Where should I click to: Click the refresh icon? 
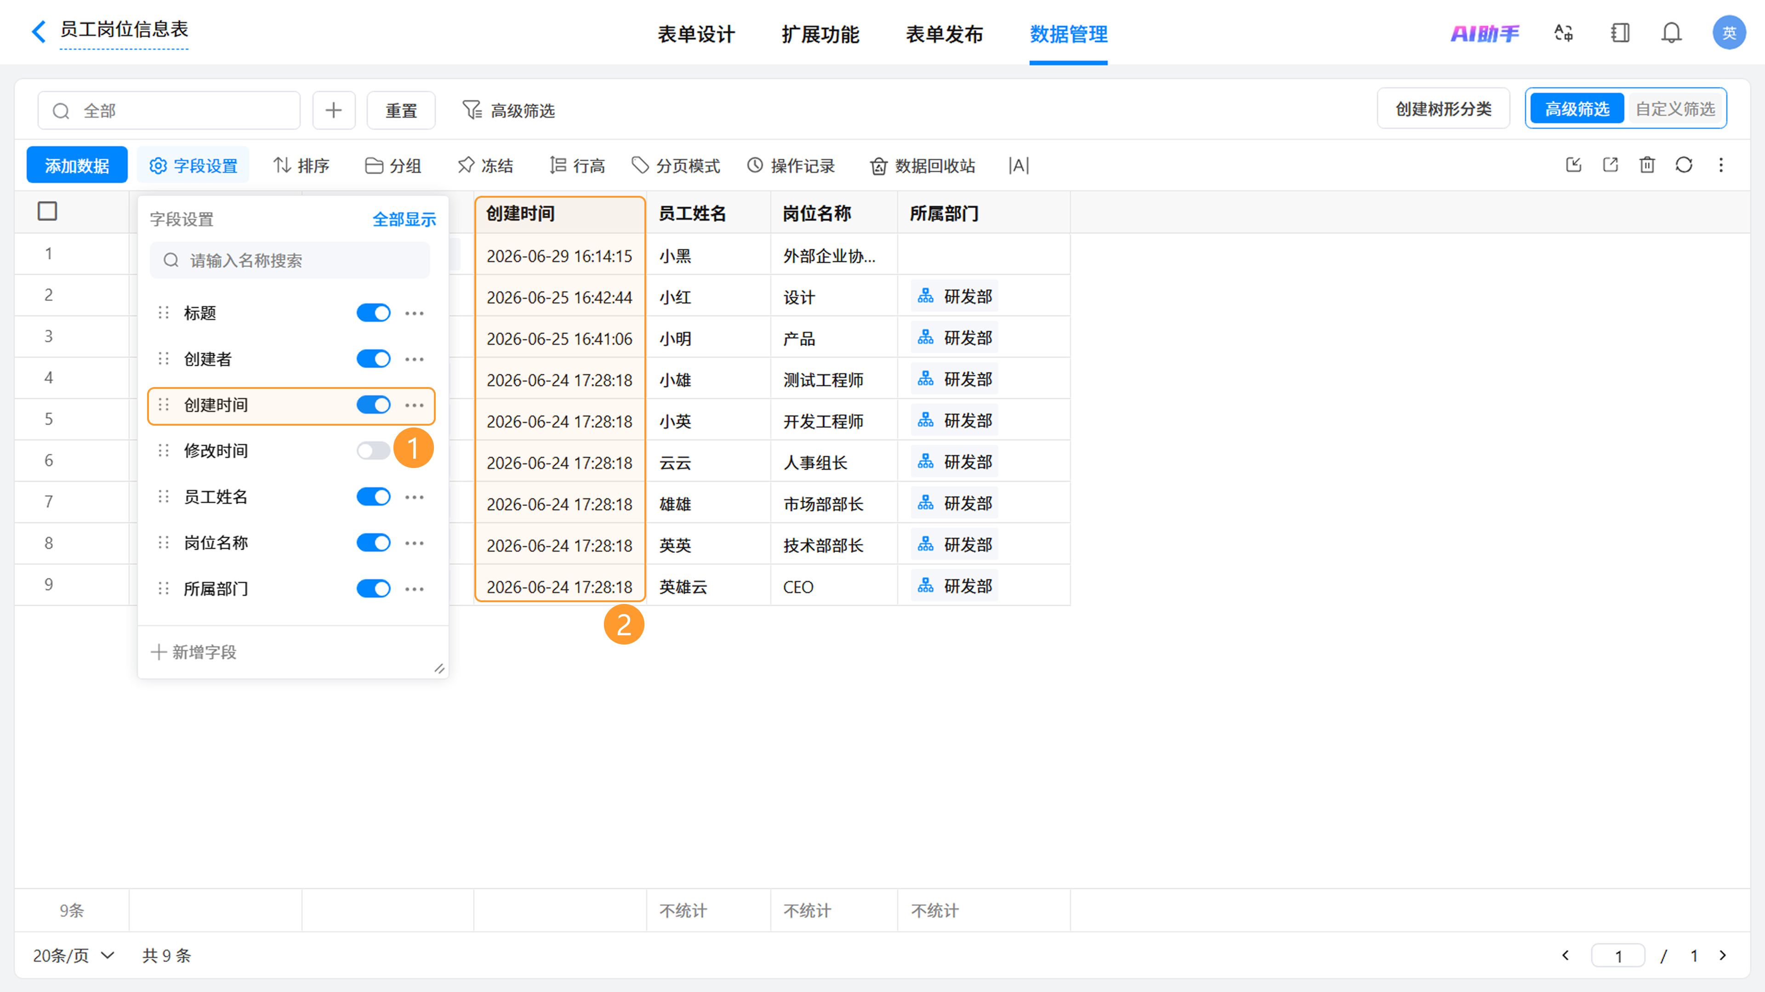(x=1684, y=165)
